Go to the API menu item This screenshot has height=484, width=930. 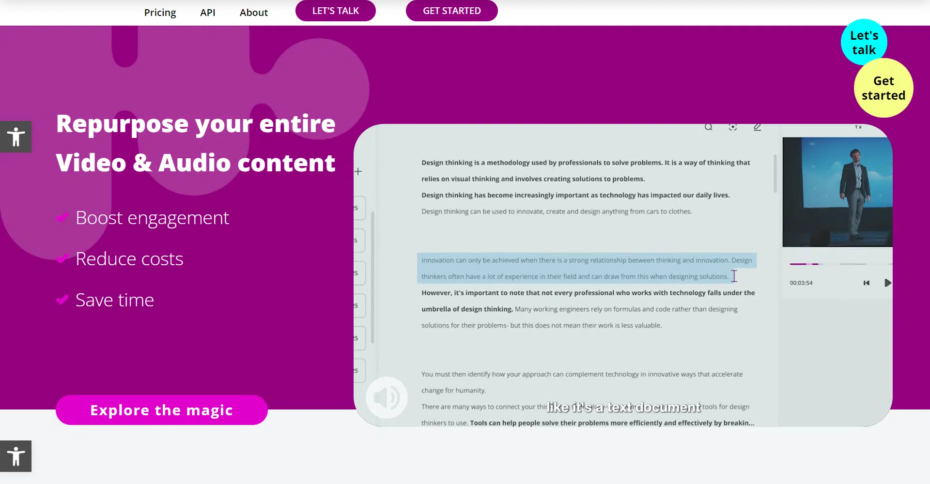click(x=207, y=13)
